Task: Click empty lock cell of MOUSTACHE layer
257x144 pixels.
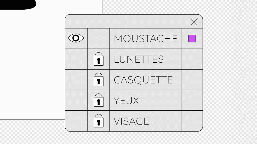Action: pyautogui.click(x=99, y=38)
